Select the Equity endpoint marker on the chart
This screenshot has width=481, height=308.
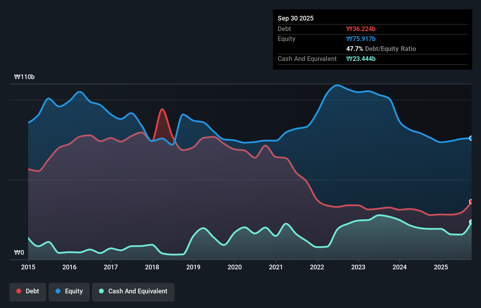coord(471,138)
